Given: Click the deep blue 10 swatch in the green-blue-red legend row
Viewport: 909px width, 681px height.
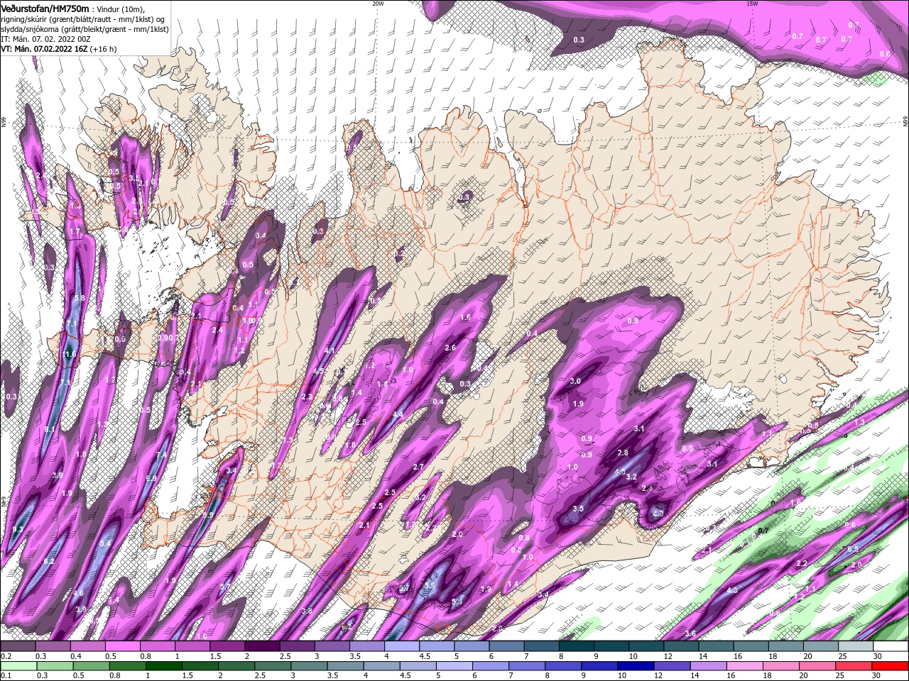Looking at the screenshot, I should click(635, 666).
